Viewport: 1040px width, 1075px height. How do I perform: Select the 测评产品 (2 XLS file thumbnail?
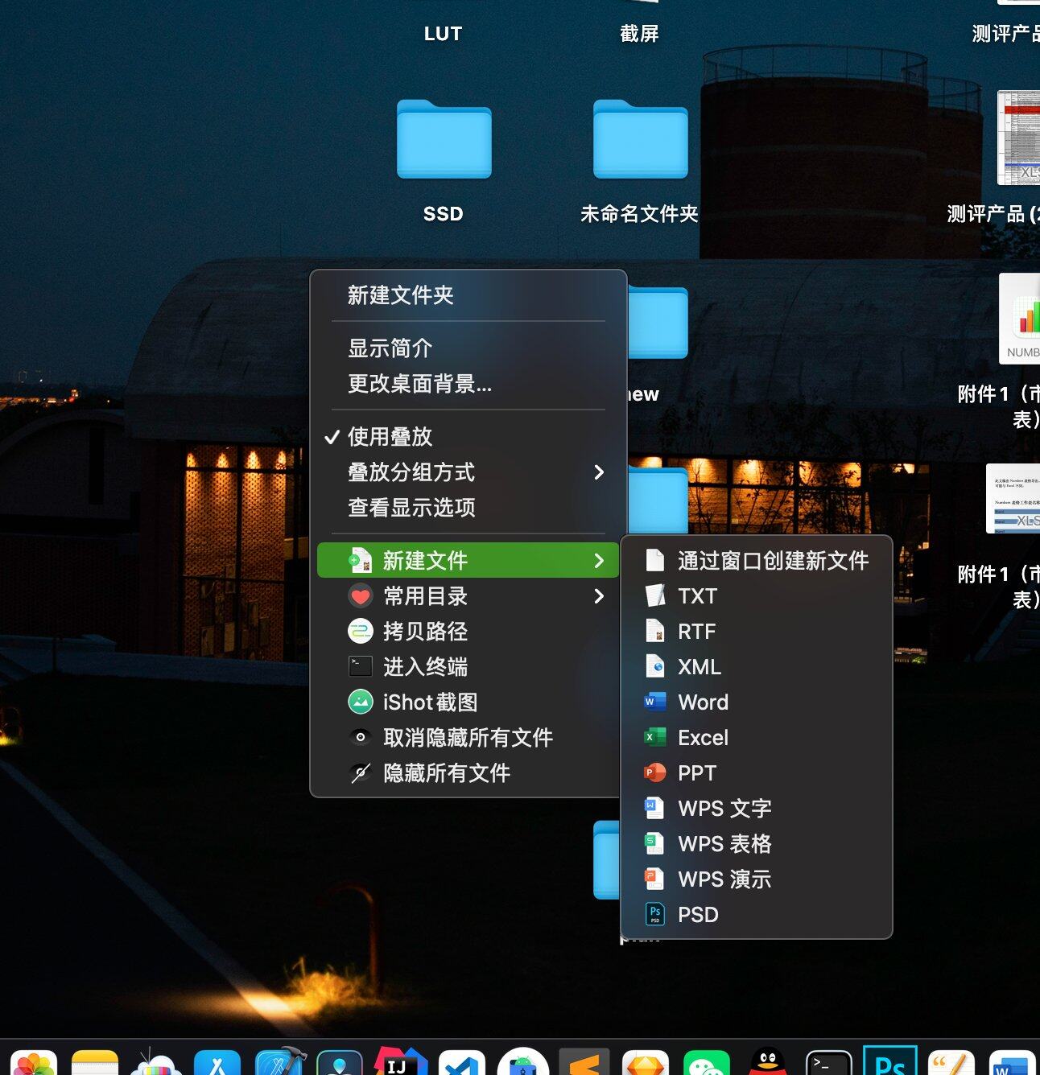1019,138
